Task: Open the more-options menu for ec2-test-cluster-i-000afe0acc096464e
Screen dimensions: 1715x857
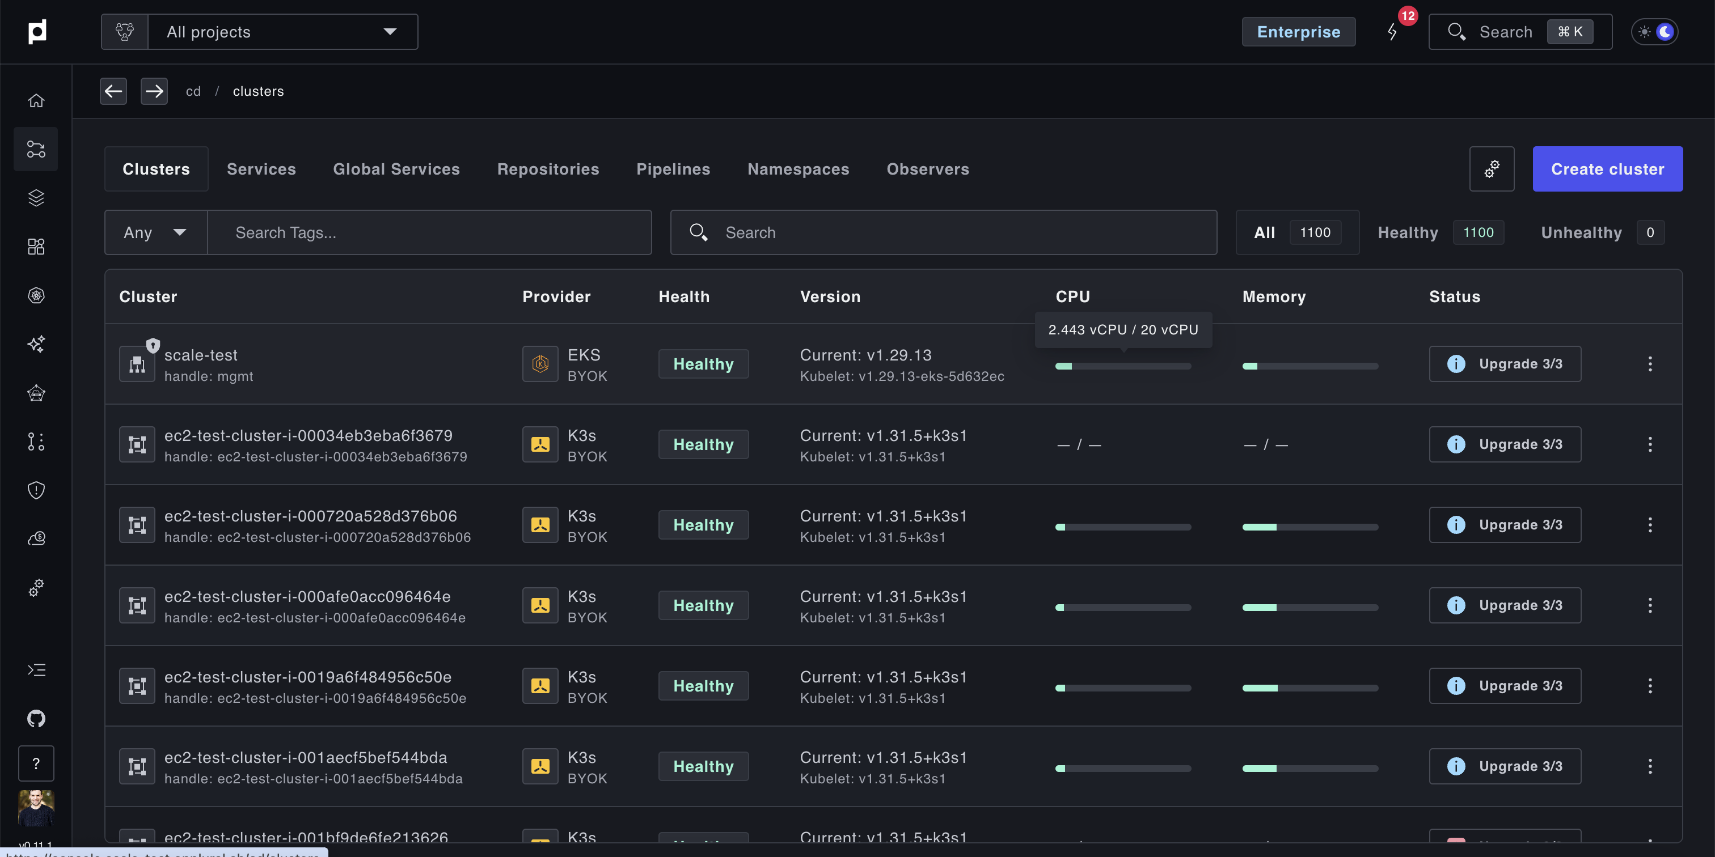Action: pos(1650,605)
